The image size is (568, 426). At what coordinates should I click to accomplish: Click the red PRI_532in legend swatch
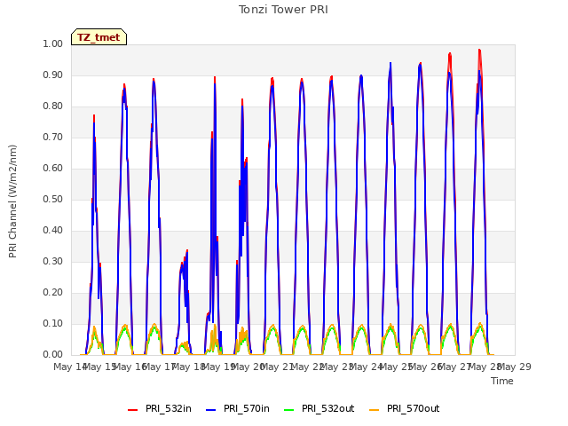[133, 409]
